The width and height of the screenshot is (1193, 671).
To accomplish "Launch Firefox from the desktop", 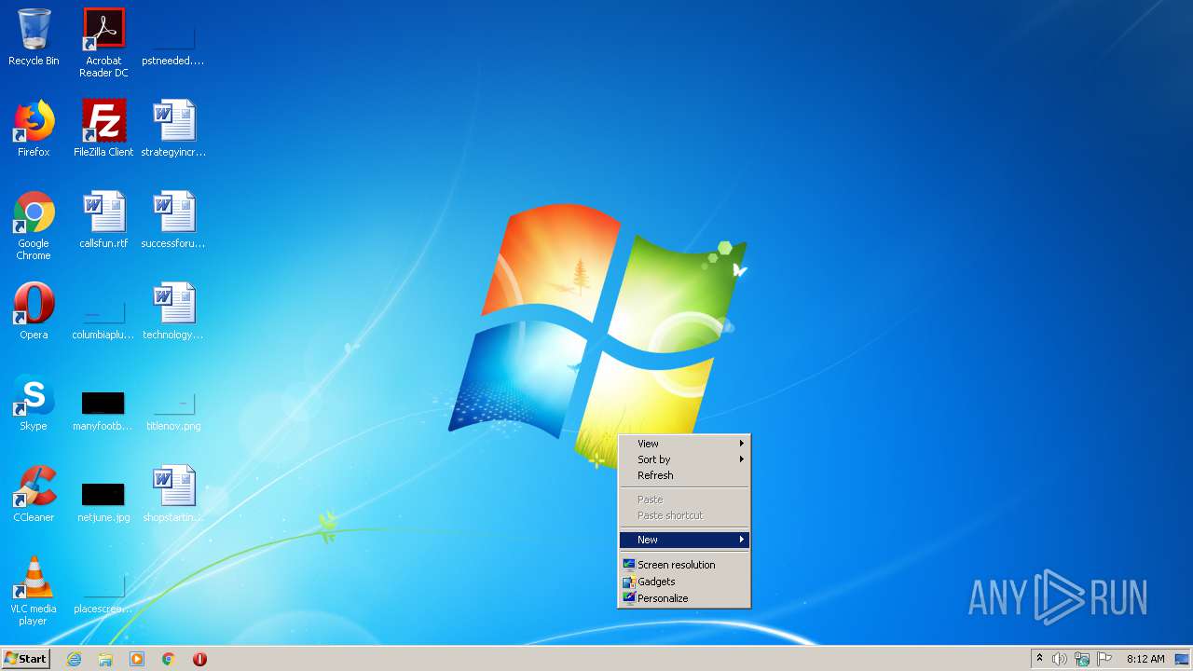I will 34,129.
